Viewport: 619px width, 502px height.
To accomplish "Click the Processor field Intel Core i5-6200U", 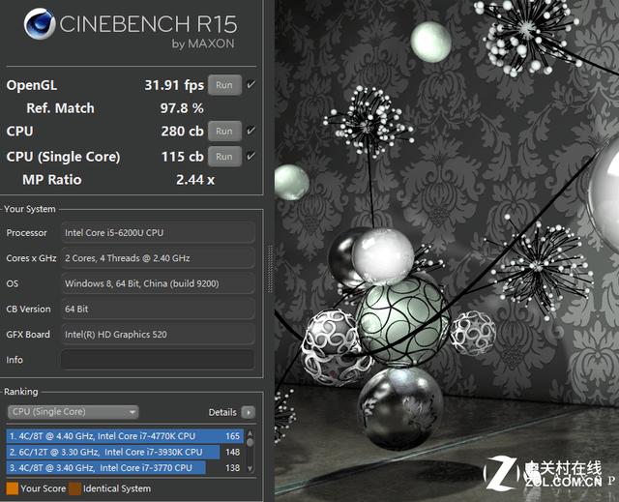I will point(158,233).
